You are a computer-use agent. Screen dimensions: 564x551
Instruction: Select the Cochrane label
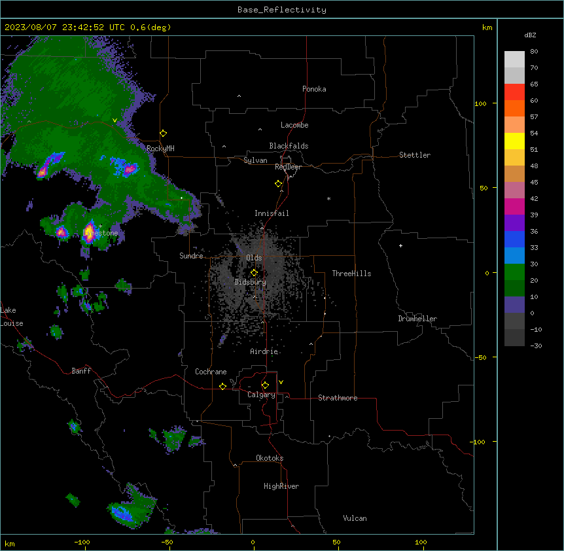pos(211,372)
